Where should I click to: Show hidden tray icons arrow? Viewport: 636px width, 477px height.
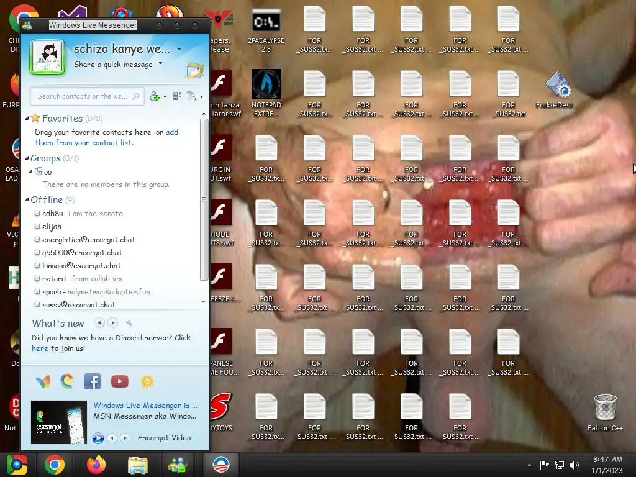click(x=529, y=465)
